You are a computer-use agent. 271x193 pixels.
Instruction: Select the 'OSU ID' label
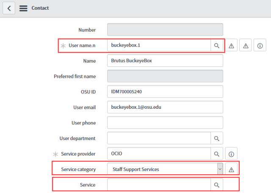[88, 92]
